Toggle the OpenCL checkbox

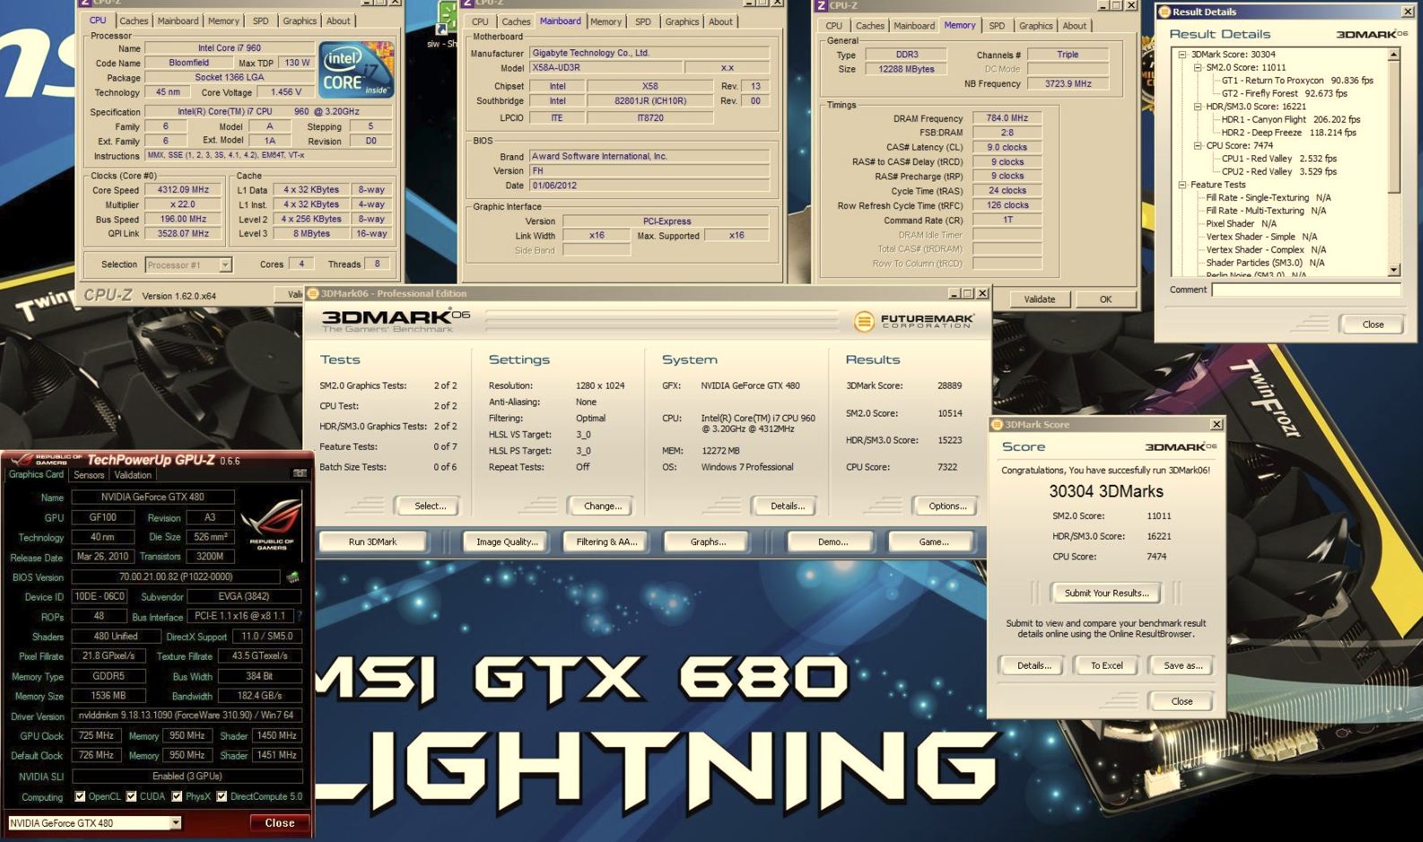[80, 796]
